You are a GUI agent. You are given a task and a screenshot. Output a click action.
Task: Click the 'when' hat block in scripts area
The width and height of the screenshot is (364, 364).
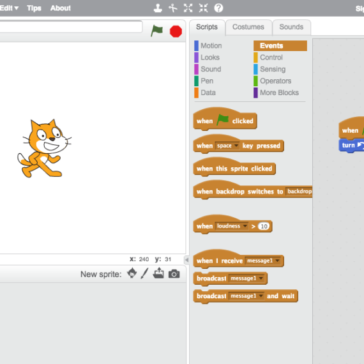tap(351, 129)
